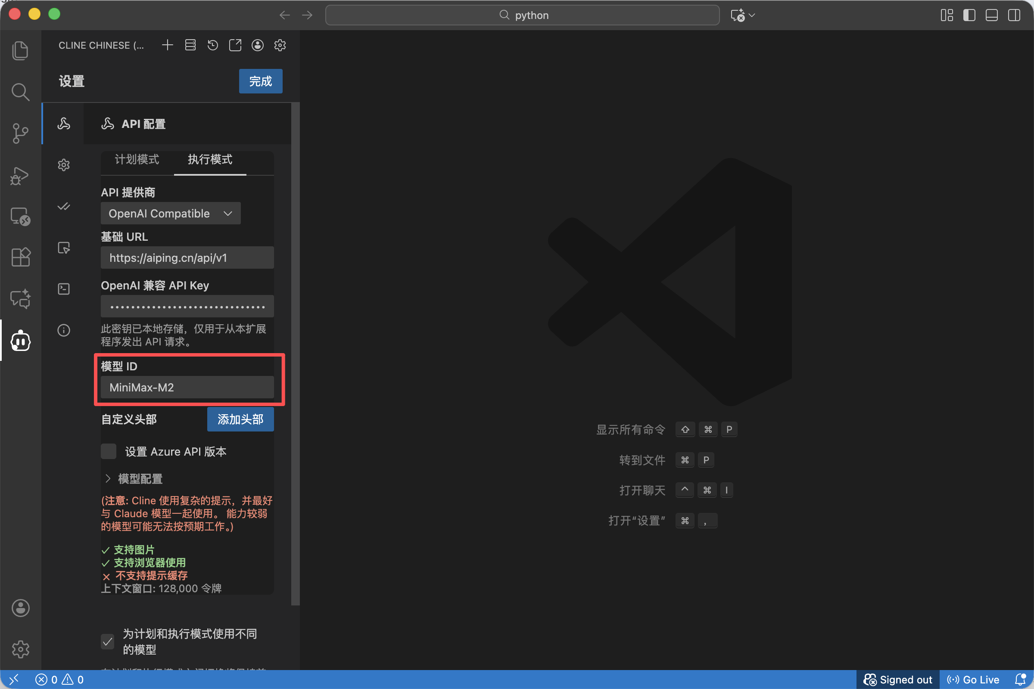
Task: Open the About info settings section
Action: pyautogui.click(x=64, y=330)
